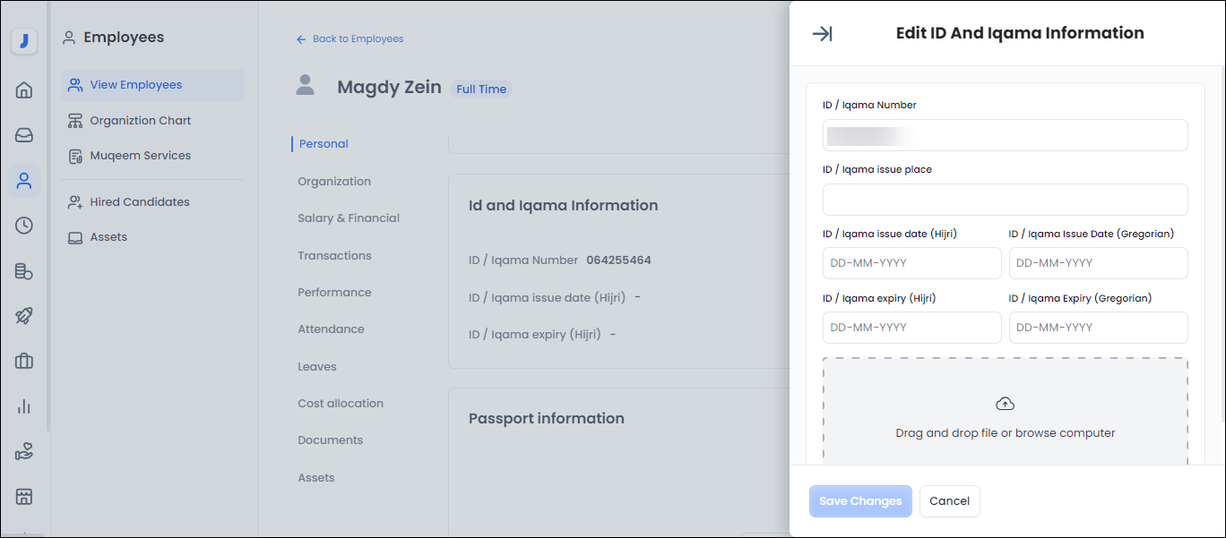Open Organiztion Chart menu item
Viewport: 1226px width, 538px height.
(x=140, y=121)
